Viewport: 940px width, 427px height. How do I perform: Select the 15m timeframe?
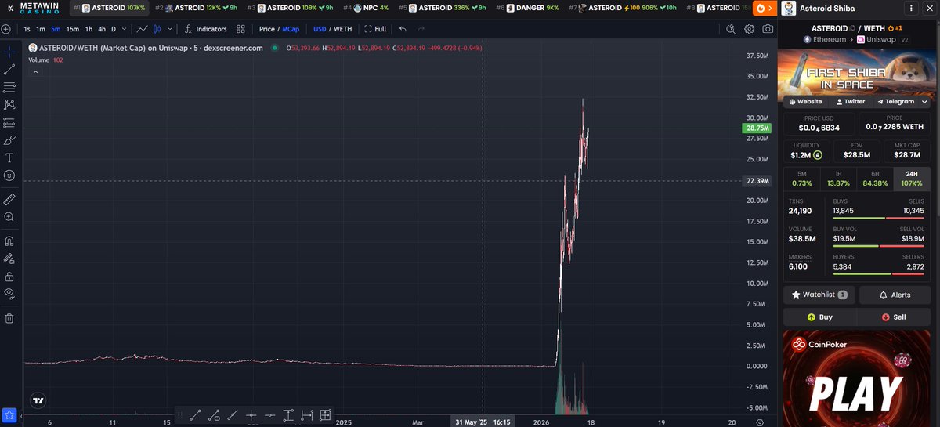72,29
